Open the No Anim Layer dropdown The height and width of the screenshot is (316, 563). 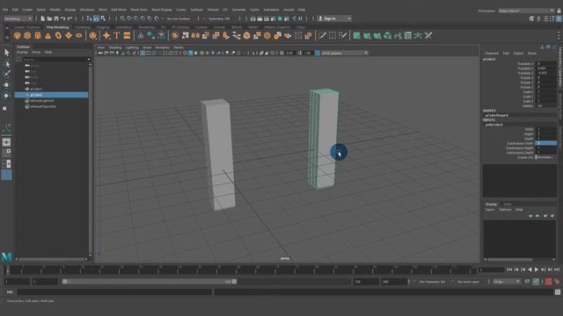[x=469, y=282]
